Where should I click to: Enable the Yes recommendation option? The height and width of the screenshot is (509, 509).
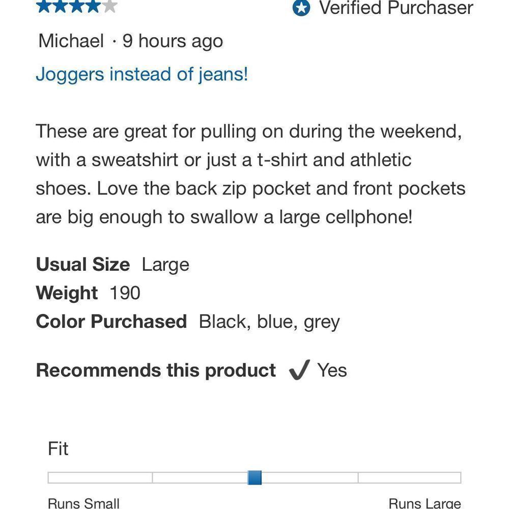[x=331, y=371]
